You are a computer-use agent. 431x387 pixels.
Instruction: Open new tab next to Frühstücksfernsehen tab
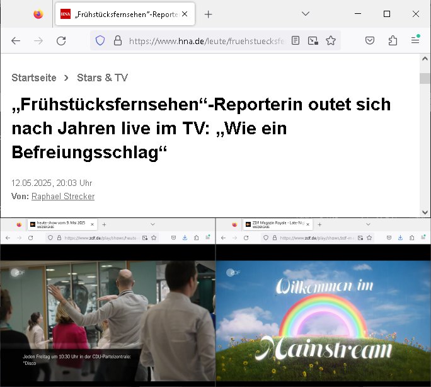[x=209, y=14]
